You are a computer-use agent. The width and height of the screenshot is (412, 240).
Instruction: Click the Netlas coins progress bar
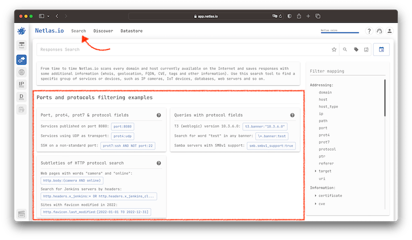340,32
